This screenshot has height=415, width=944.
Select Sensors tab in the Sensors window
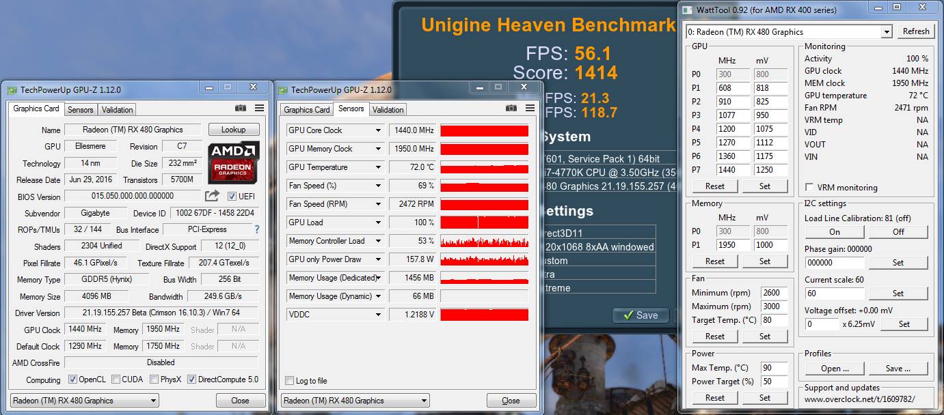point(351,109)
